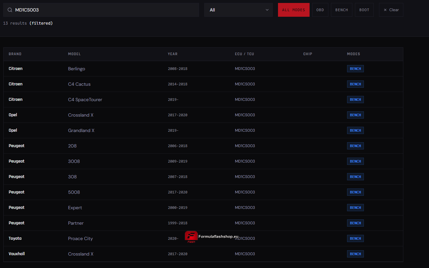Select the Berlingo model cell

(x=77, y=69)
